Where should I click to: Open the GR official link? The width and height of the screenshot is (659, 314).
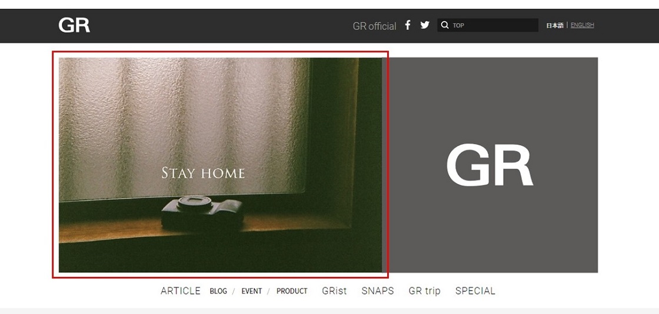coord(374,26)
